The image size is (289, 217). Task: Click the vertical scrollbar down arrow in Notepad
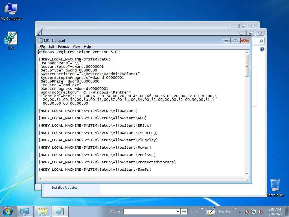[x=247, y=174]
